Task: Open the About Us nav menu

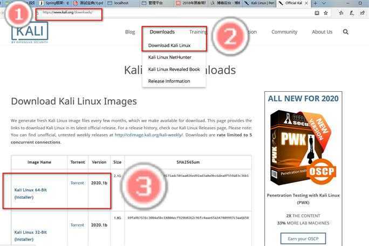Action: tap(322, 32)
